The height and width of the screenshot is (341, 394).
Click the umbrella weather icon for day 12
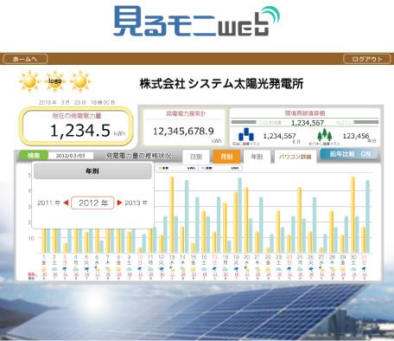pyautogui.click(x=161, y=269)
